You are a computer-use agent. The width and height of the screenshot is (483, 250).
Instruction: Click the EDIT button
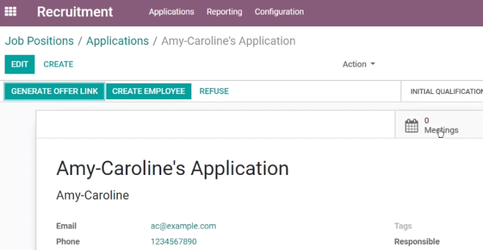[20, 65]
